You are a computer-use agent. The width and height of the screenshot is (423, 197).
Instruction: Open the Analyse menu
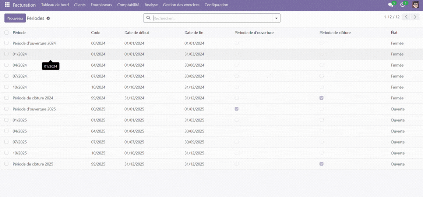[151, 5]
